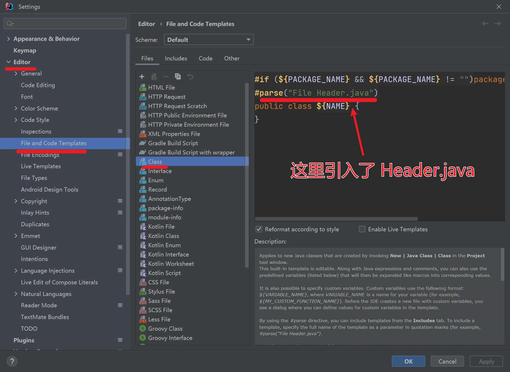Click the help question mark button
Screen dimensions: 510x372
click(12, 361)
